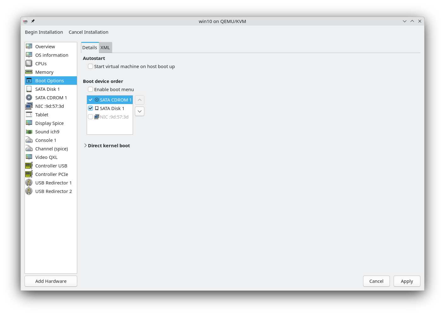The image size is (445, 315).
Task: Select the CPUs chip icon in sidebar
Action: 29,63
